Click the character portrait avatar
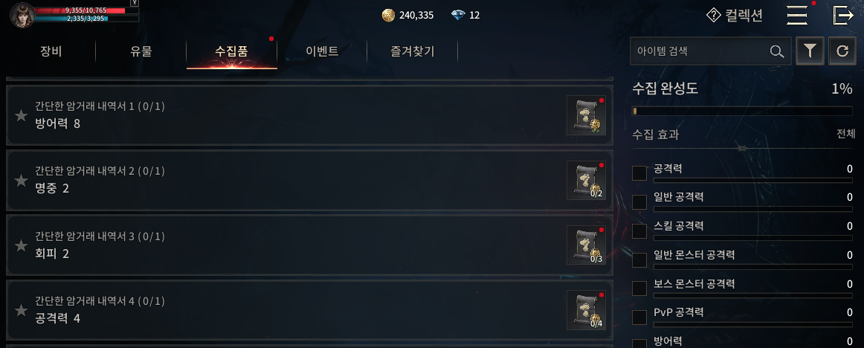864x348 pixels. click(22, 15)
